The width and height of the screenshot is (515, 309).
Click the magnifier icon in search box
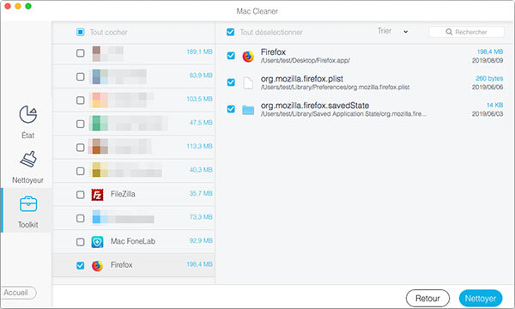click(x=449, y=32)
